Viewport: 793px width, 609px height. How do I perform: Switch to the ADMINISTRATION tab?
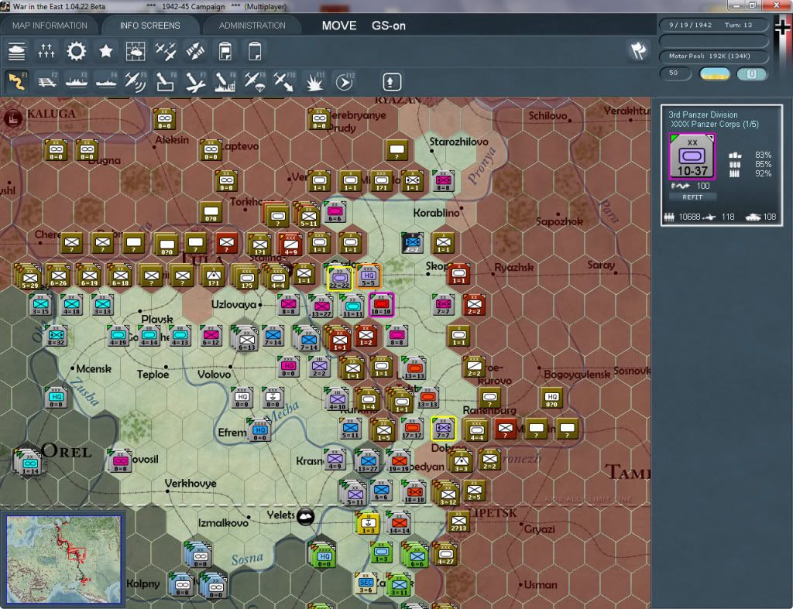click(252, 26)
